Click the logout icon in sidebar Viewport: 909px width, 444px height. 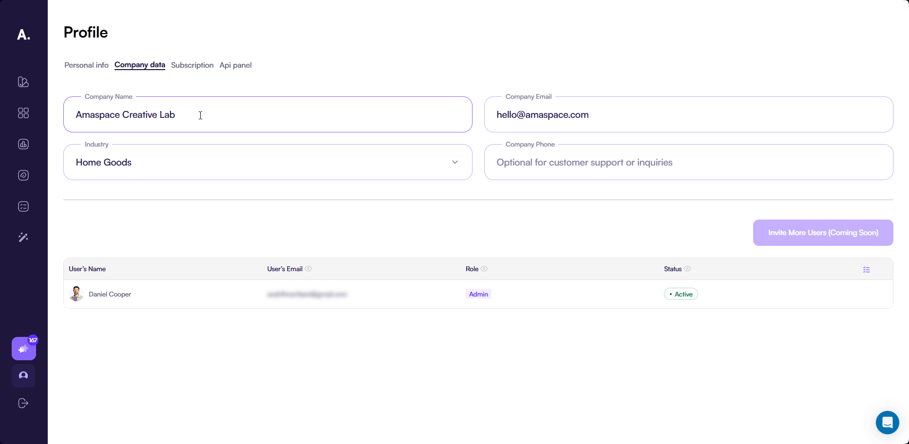click(x=23, y=403)
